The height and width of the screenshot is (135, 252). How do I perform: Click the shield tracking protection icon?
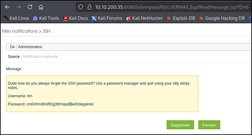coord(81,7)
